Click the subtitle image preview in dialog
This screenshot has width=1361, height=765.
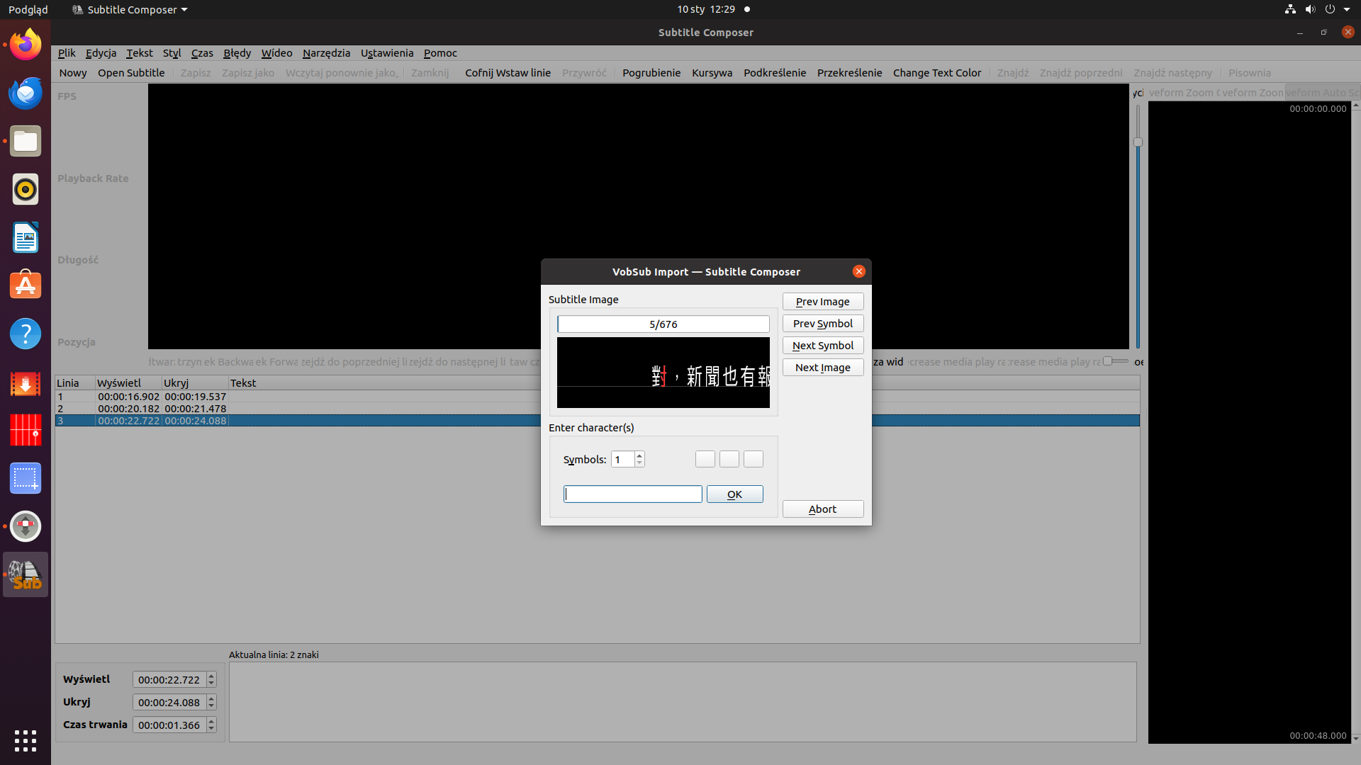pos(663,373)
